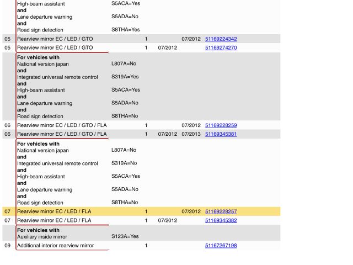353x265 pixels.
Task: Open part number link 51169224342
Action: pyautogui.click(x=221, y=39)
